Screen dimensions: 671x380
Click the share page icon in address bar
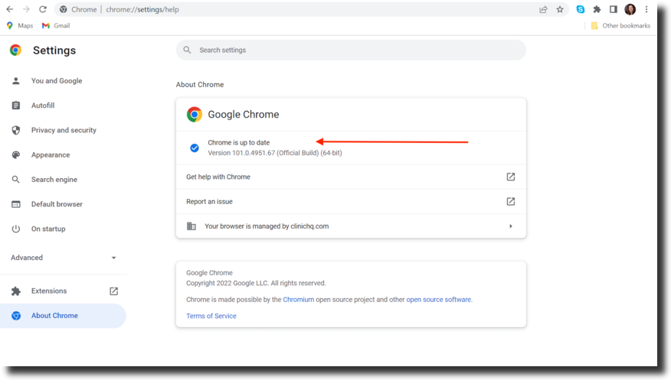[x=543, y=10]
